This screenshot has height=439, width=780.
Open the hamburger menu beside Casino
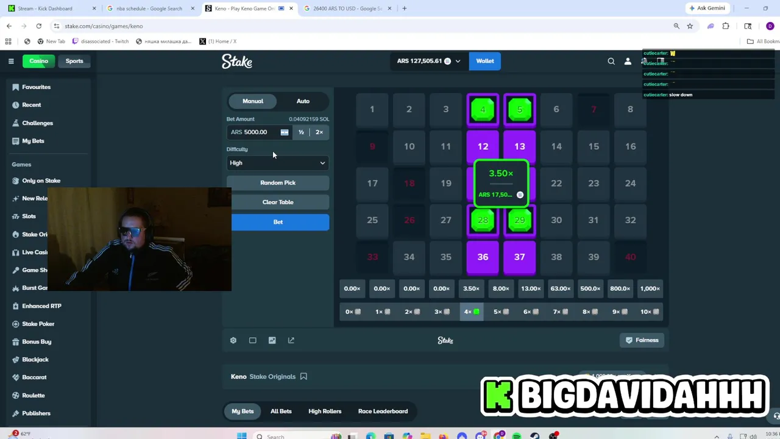(11, 61)
